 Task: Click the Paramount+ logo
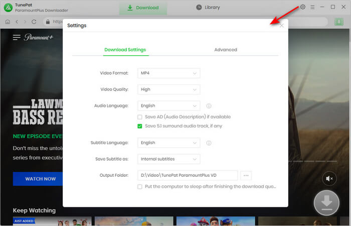point(39,37)
